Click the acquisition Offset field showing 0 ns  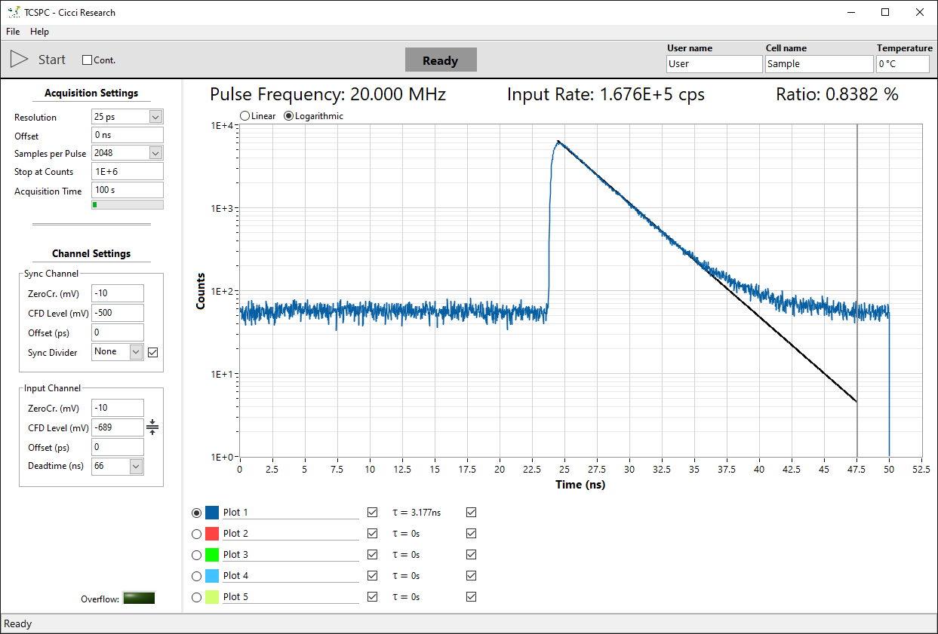point(128,135)
